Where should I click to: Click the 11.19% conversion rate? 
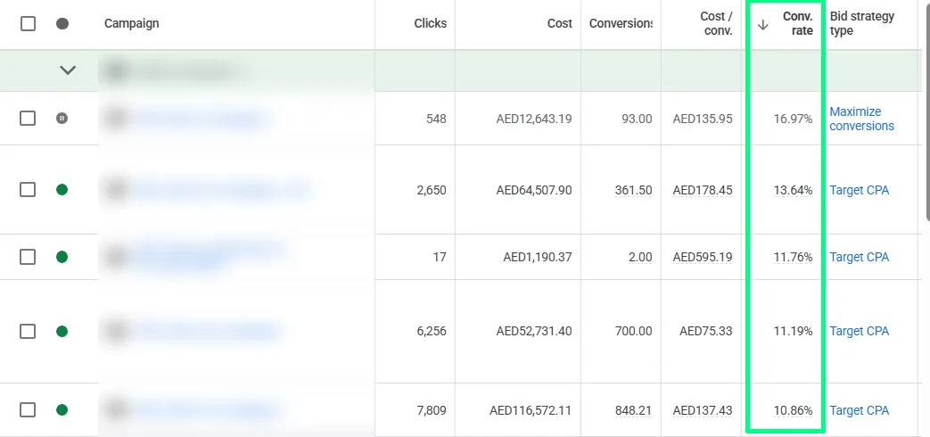click(x=793, y=332)
